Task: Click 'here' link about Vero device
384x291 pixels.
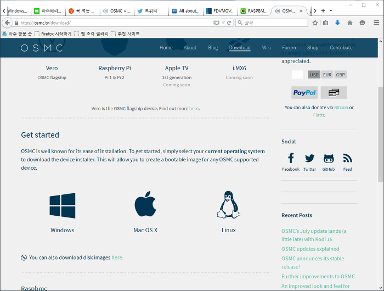Action: click(x=194, y=108)
